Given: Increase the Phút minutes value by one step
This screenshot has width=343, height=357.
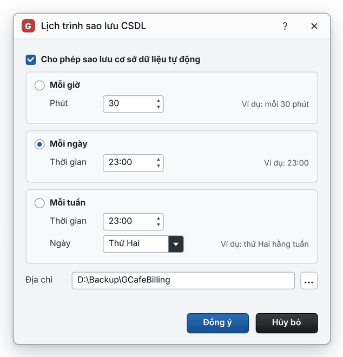Looking at the screenshot, I should 159,101.
